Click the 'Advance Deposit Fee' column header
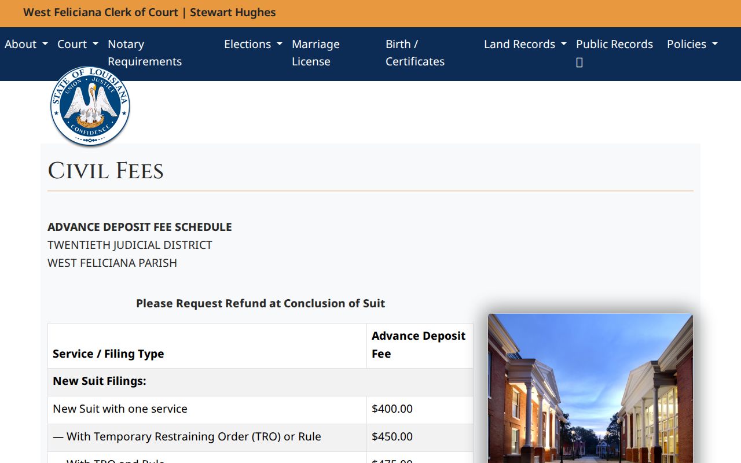 pos(420,346)
